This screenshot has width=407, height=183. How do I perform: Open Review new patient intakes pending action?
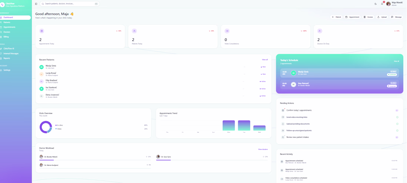click(x=340, y=137)
